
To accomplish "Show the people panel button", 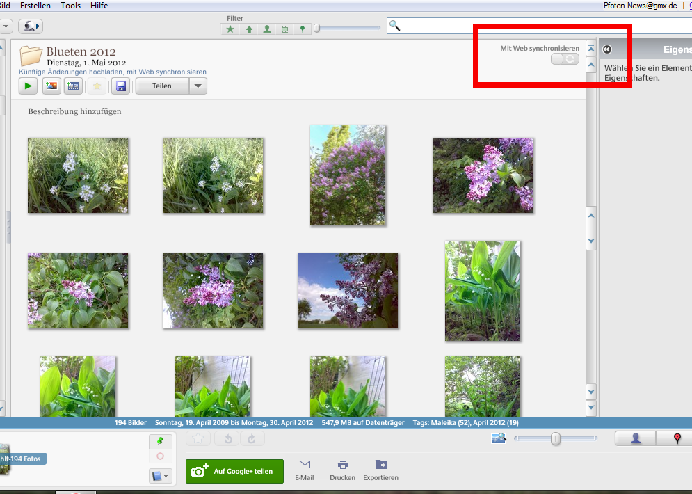I will (636, 438).
